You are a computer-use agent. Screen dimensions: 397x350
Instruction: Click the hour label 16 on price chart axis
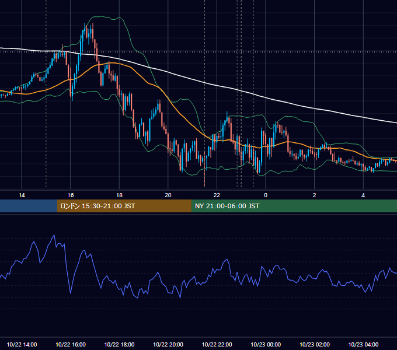coord(71,195)
